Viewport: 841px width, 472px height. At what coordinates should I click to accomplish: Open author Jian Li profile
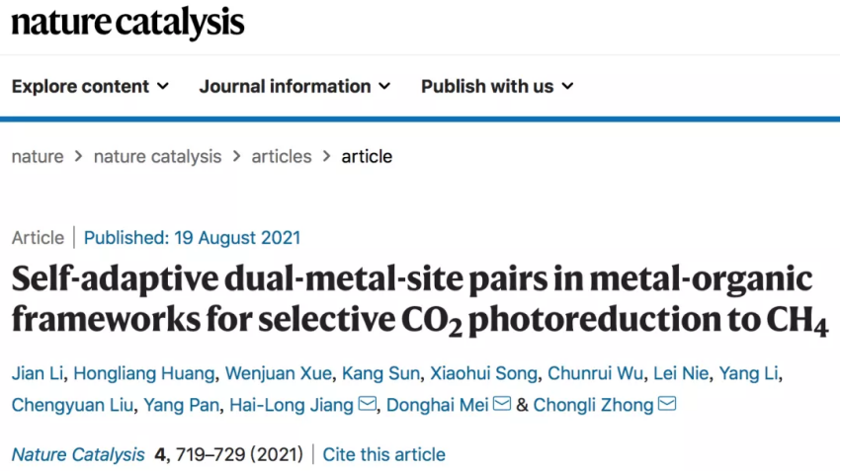(37, 373)
